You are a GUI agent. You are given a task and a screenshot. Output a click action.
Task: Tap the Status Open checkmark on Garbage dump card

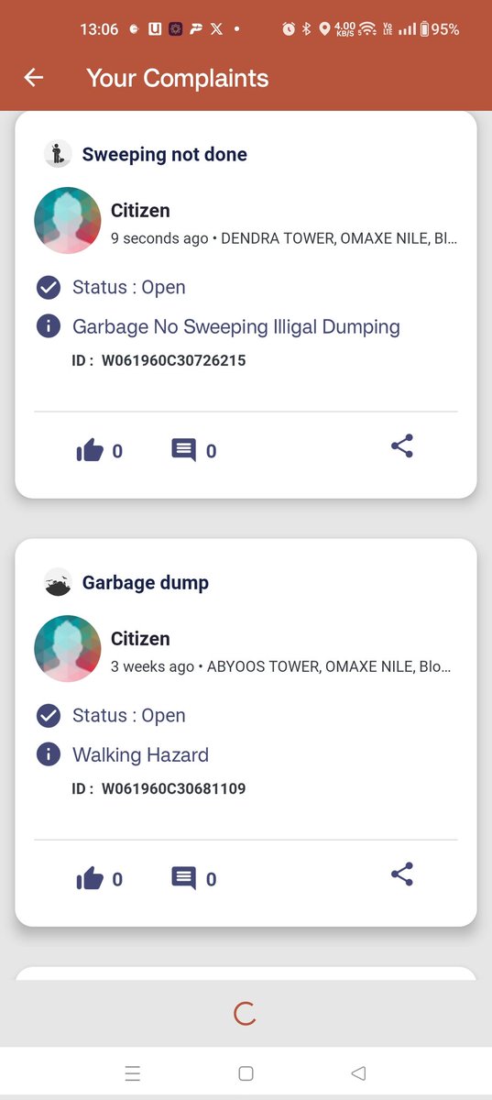(x=49, y=715)
